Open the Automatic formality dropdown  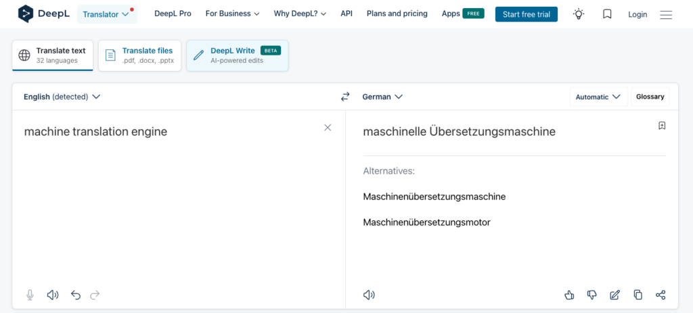598,97
